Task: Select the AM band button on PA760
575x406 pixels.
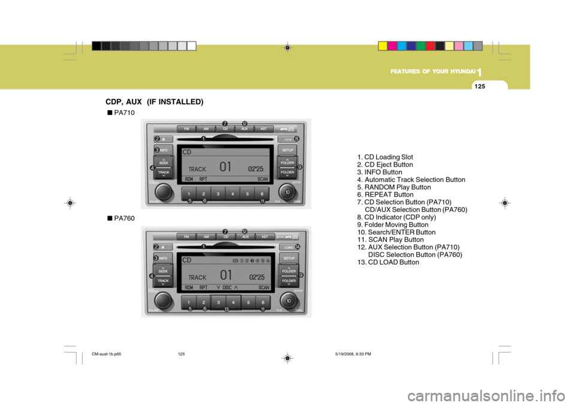Action: 207,237
